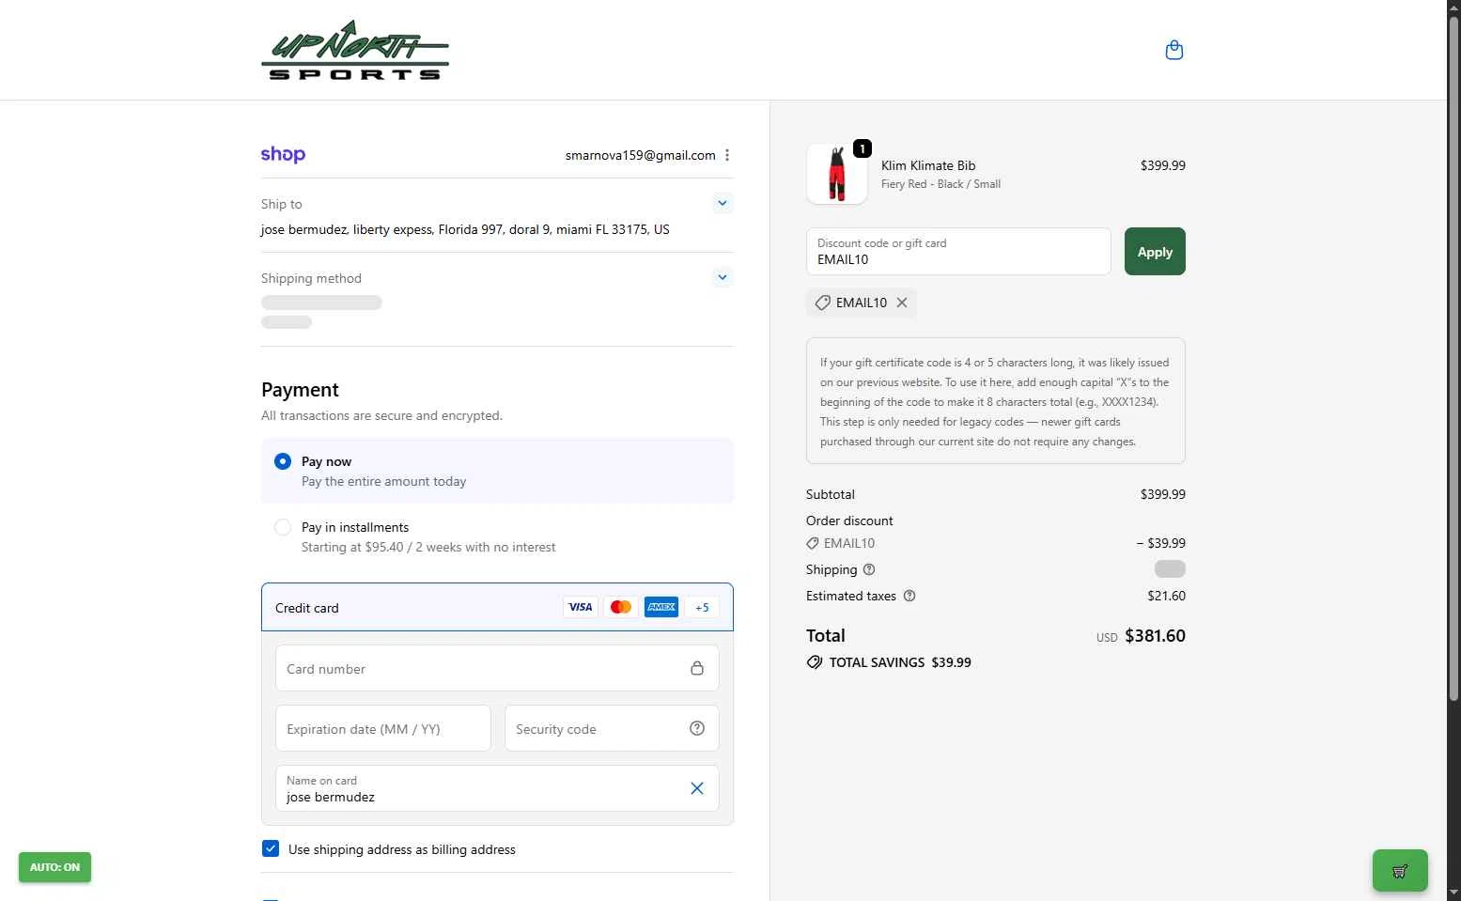1461x901 pixels.
Task: Open Shipping info help icon
Action: coord(869,569)
